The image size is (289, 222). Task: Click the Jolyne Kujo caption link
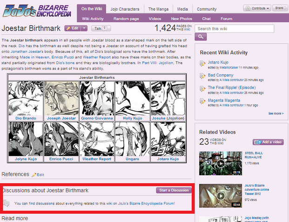[x=26, y=159]
